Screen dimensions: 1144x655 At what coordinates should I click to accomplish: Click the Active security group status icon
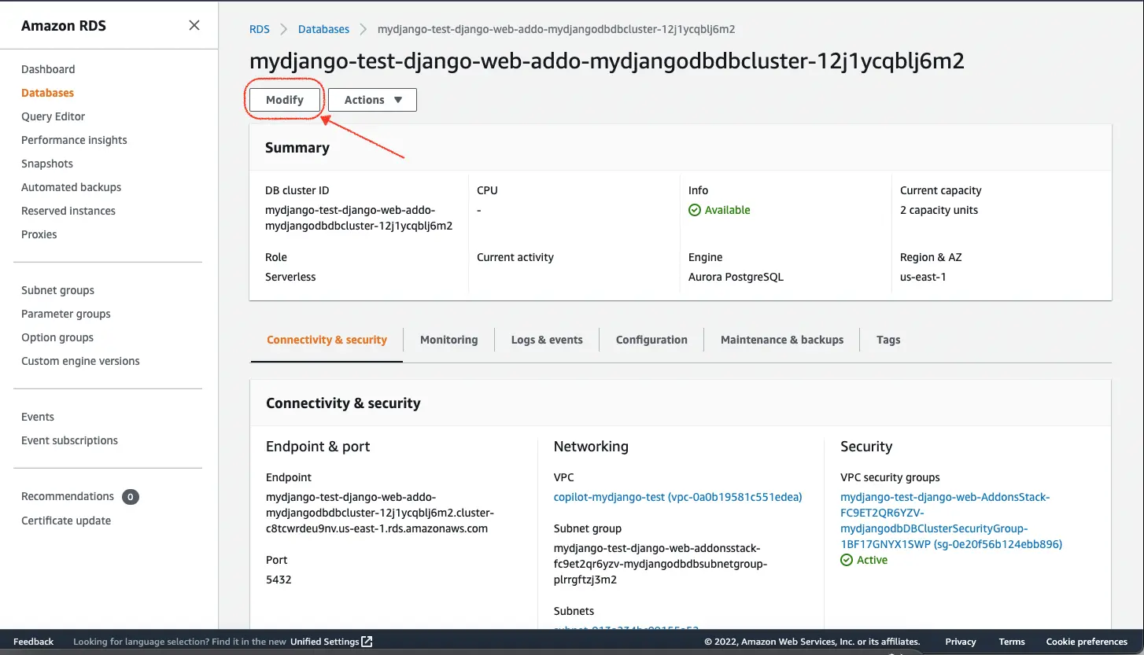[847, 560]
